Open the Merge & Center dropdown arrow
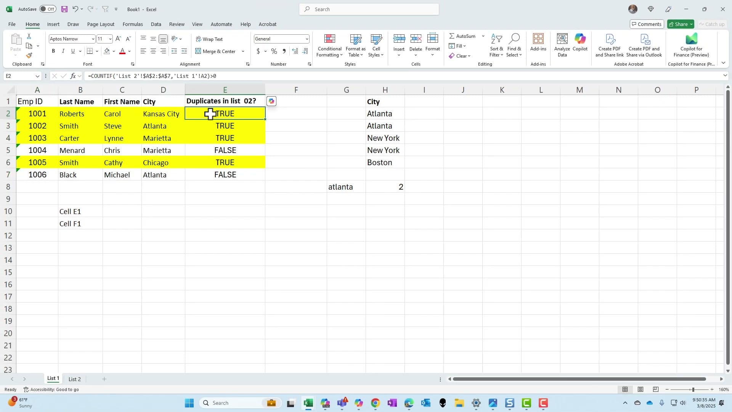Image resolution: width=732 pixels, height=412 pixels. pos(243,51)
